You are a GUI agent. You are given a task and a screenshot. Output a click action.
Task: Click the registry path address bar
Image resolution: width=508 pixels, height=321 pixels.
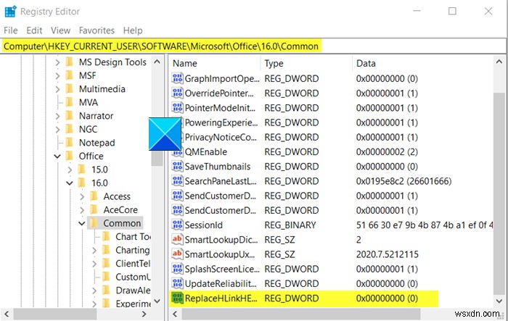253,46
